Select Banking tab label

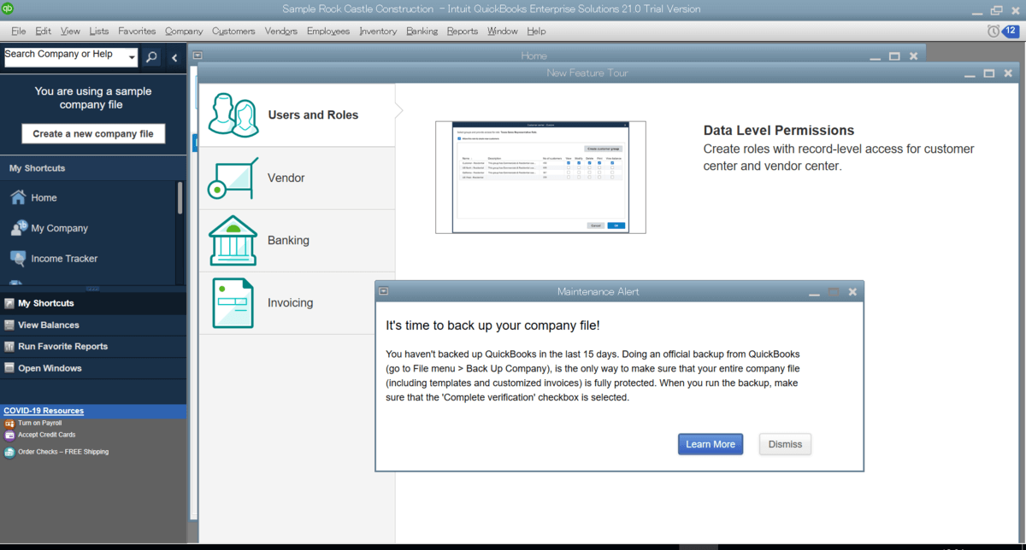(x=288, y=240)
